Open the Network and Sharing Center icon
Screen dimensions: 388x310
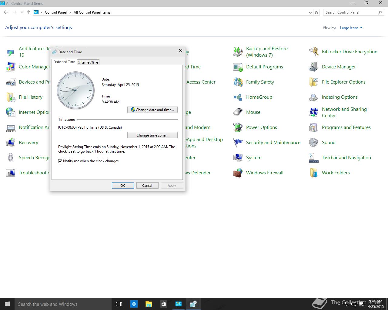pos(314,112)
